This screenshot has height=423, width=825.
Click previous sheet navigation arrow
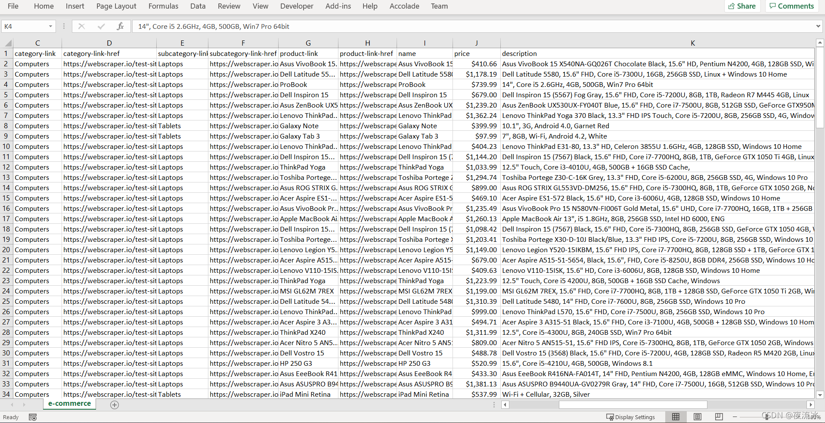click(12, 404)
